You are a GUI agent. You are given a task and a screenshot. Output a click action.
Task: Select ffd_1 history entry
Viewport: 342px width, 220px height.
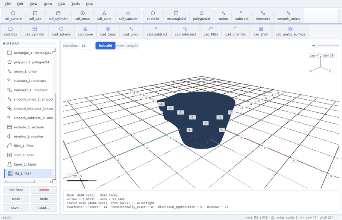[x=28, y=173]
